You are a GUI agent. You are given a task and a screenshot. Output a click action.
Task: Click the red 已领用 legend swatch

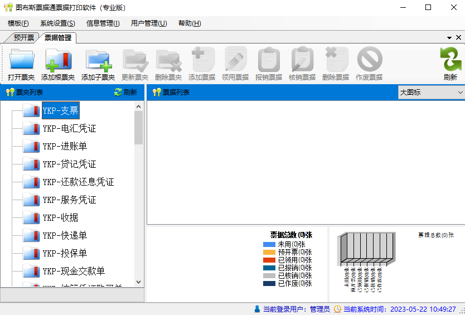click(x=269, y=260)
